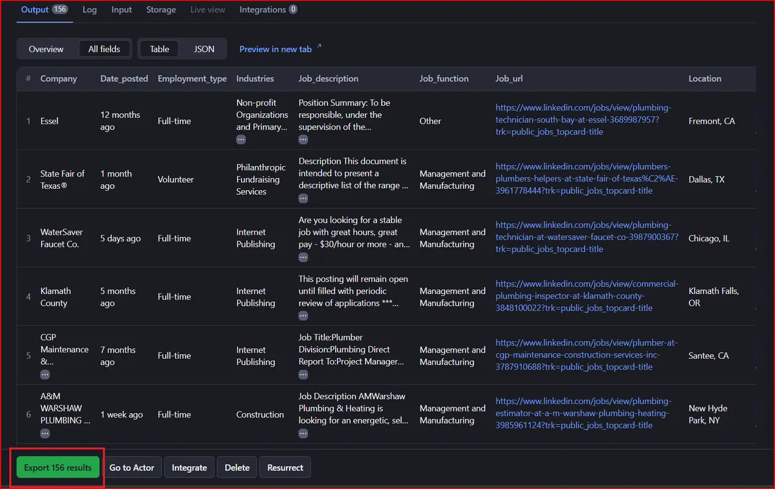Click the 'Volunteer' employment type cell

click(x=175, y=180)
